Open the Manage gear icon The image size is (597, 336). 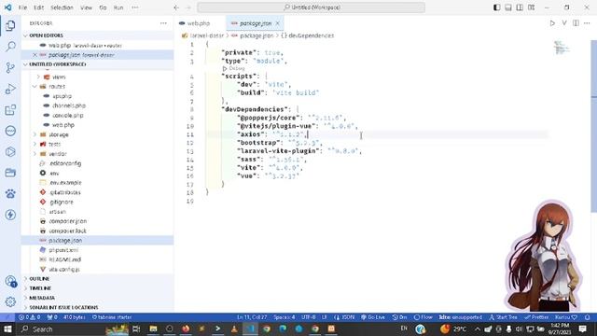point(10,301)
